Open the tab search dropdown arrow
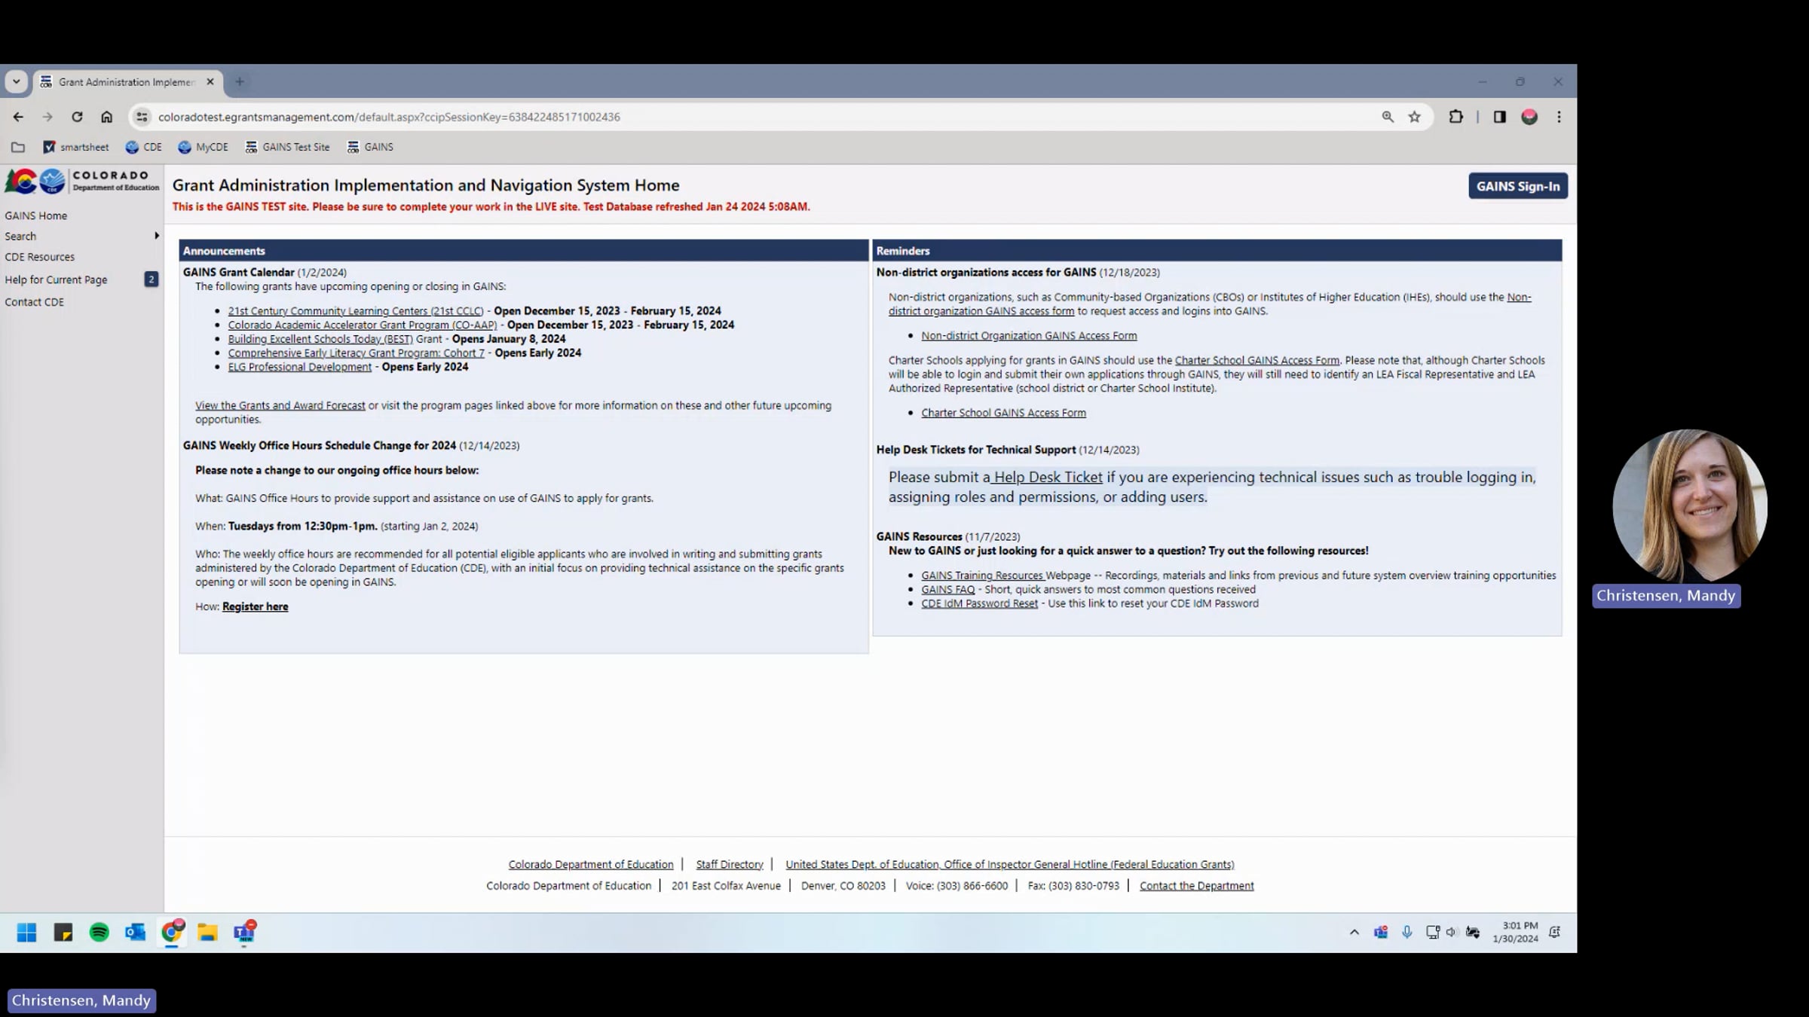Screen dimensions: 1809x1017 point(17,81)
